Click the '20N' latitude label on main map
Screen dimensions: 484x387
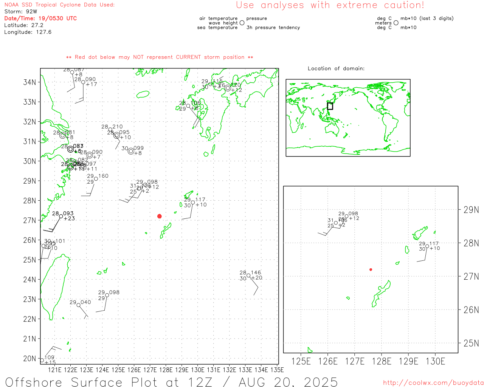30,358
